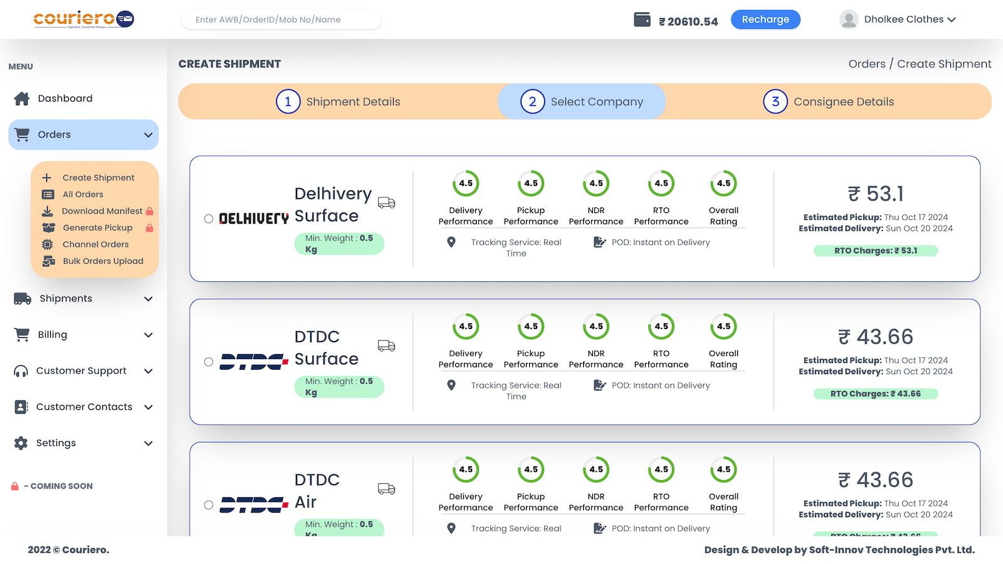Click the Delhivery price ₹ 53.1
The image size is (1003, 564).
point(876,194)
